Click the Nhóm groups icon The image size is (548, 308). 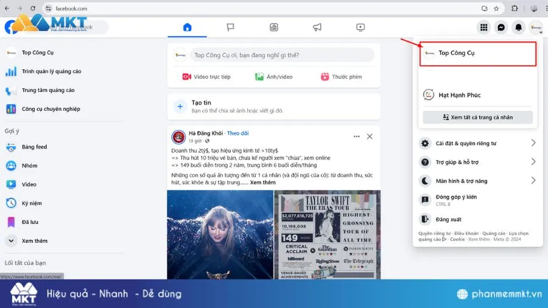(x=11, y=166)
